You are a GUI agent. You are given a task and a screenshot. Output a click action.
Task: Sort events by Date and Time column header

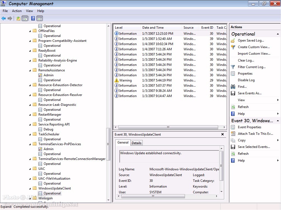click(161, 28)
